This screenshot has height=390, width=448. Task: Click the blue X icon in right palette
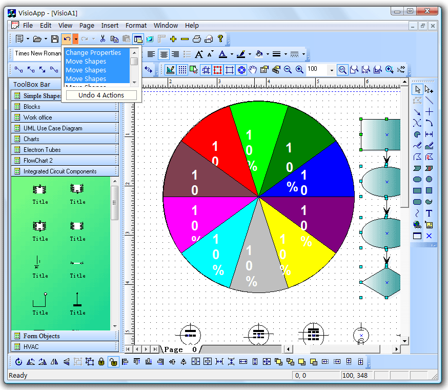tap(429, 236)
